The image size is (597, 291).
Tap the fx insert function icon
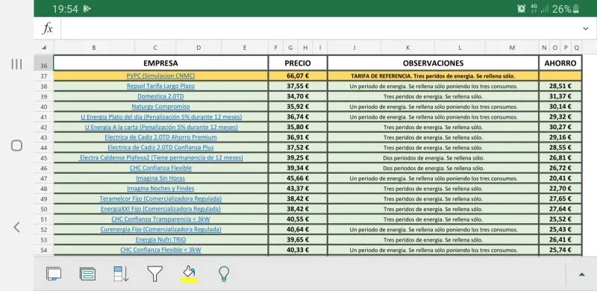click(47, 28)
